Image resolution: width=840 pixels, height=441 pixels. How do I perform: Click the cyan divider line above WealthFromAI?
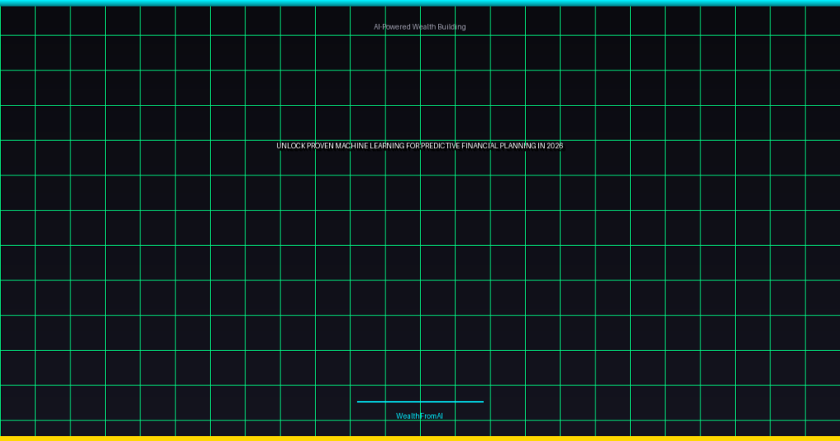pyautogui.click(x=420, y=402)
